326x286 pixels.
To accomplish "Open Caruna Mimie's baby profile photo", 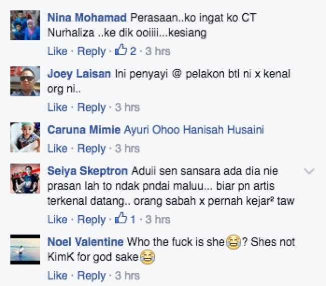I will (25, 137).
